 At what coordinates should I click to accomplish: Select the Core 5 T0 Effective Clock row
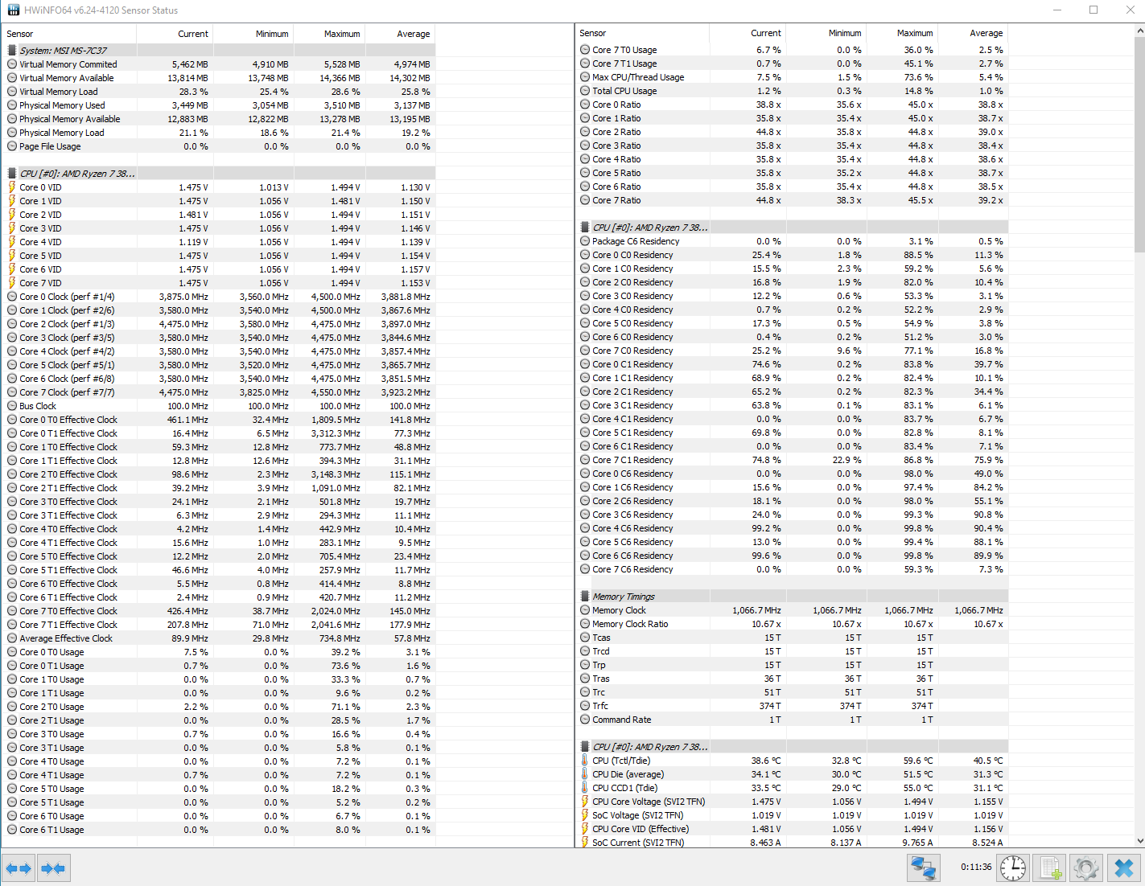(219, 556)
